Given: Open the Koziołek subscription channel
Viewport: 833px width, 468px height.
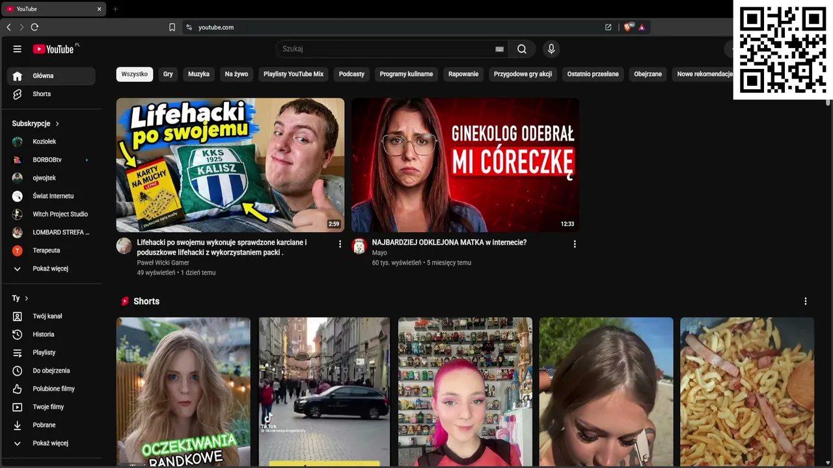Looking at the screenshot, I should tap(51, 142).
